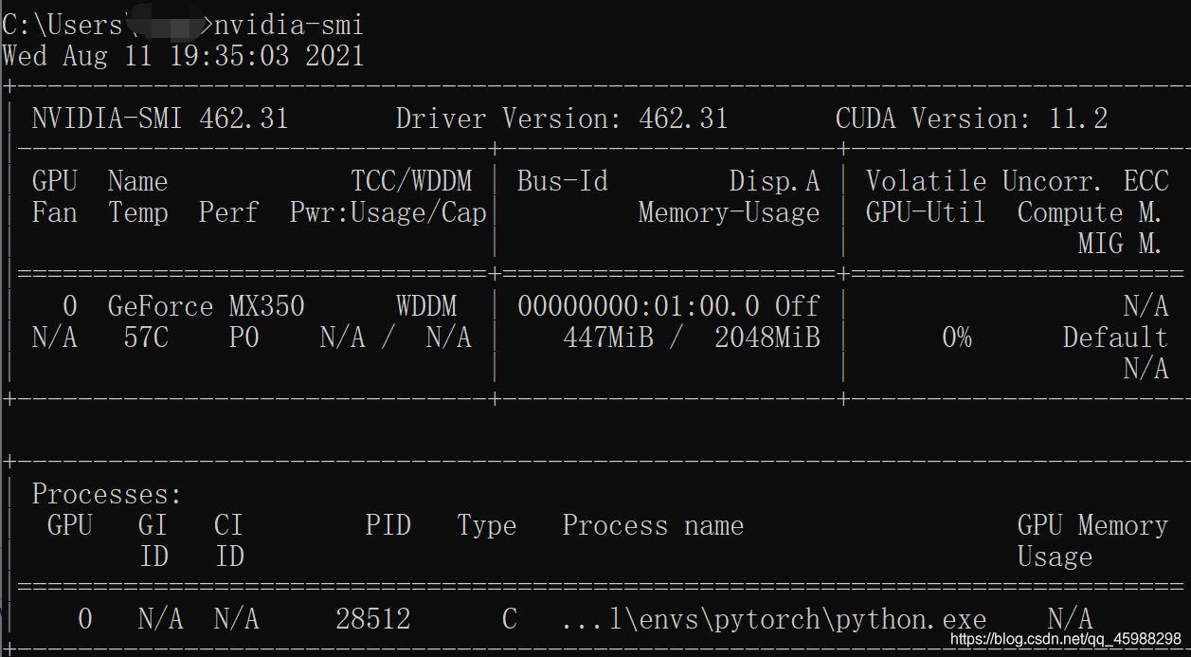The height and width of the screenshot is (657, 1191).
Task: Click the P0 performance state label
Action: coord(243,337)
